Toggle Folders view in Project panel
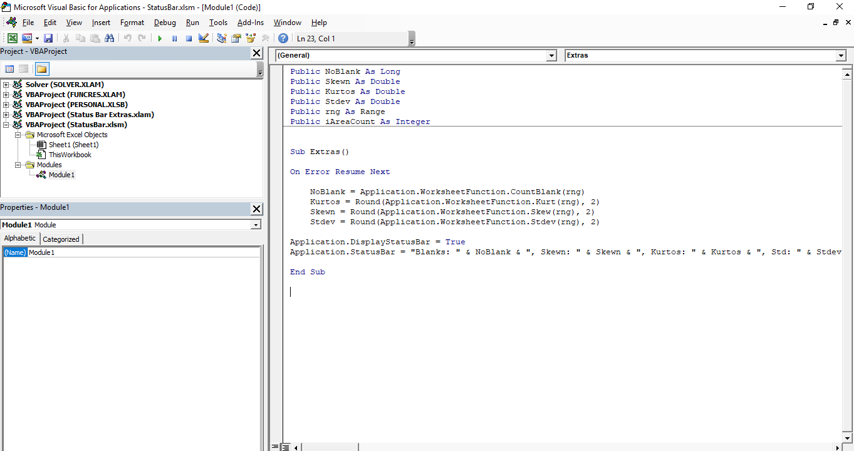Viewport: 854px width, 451px height. tap(42, 69)
